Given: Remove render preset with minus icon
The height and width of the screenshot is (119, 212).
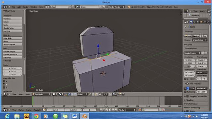Looking at the screenshot, I should [206, 53].
